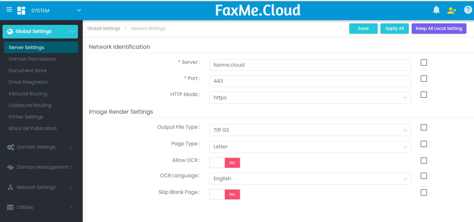The height and width of the screenshot is (222, 474).
Task: Click the FaxMe.Cloud logo
Action: tap(258, 10)
